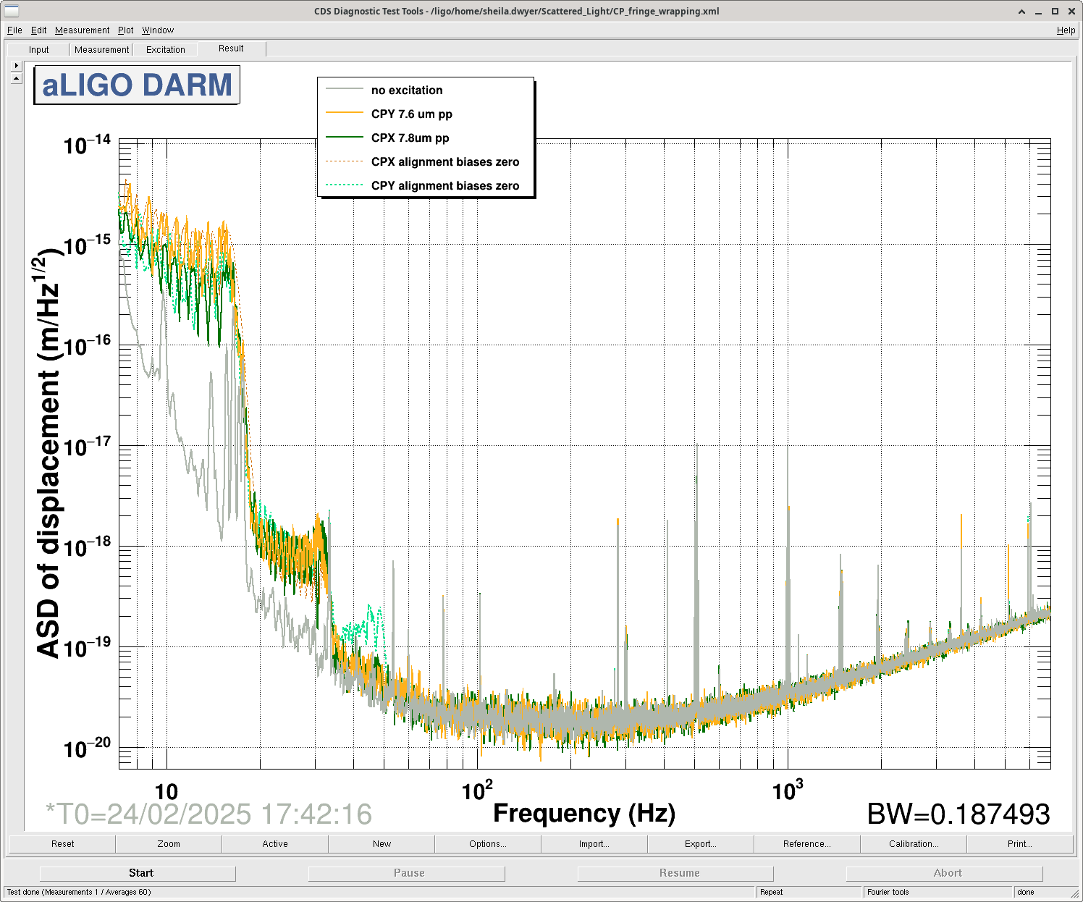Switch to the Excitation tab

click(x=165, y=50)
